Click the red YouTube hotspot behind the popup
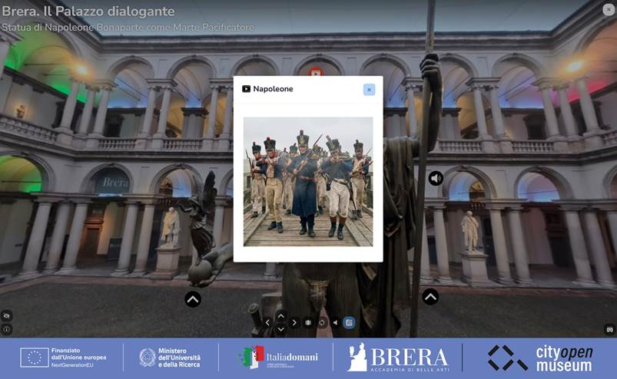 point(315,72)
